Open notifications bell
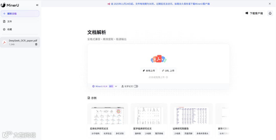 [x=270, y=13]
